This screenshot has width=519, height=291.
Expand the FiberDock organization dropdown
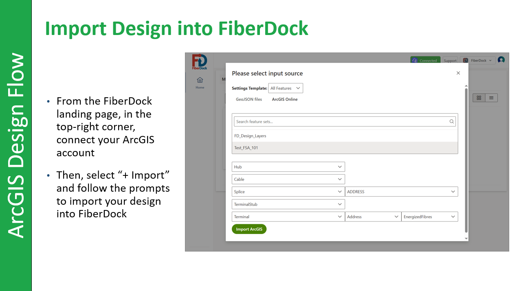[478, 60]
